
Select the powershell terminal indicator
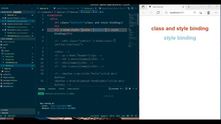tap(114, 89)
